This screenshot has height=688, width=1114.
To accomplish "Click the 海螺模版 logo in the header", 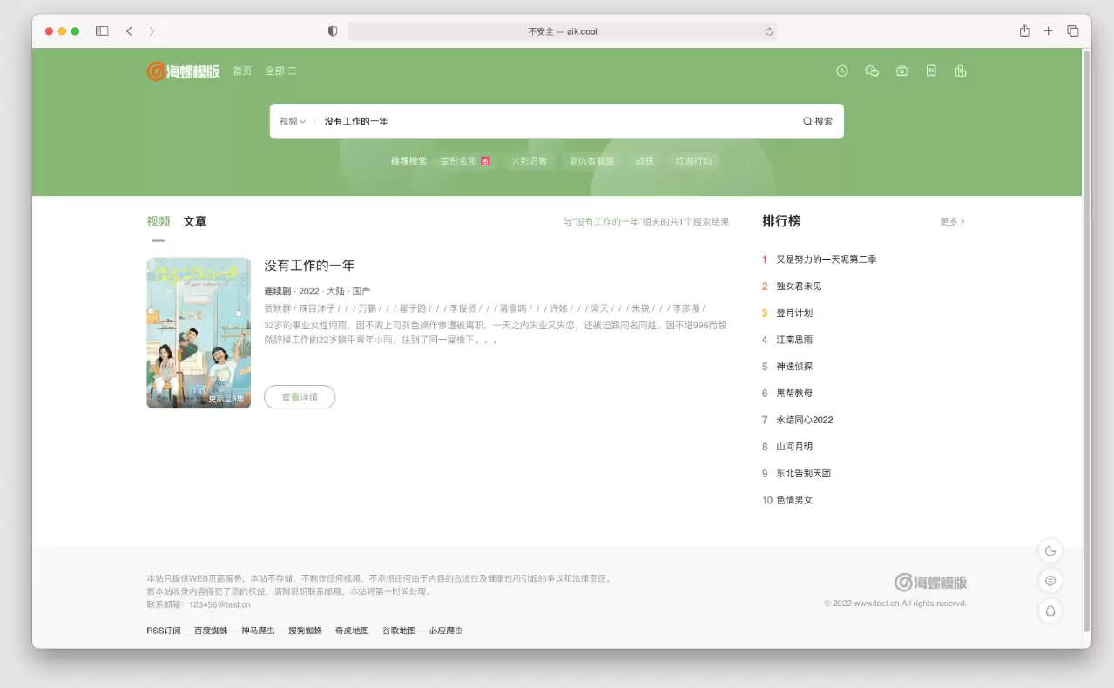I will (183, 71).
